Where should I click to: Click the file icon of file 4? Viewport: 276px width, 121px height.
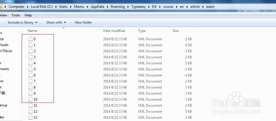[x=30, y=63]
